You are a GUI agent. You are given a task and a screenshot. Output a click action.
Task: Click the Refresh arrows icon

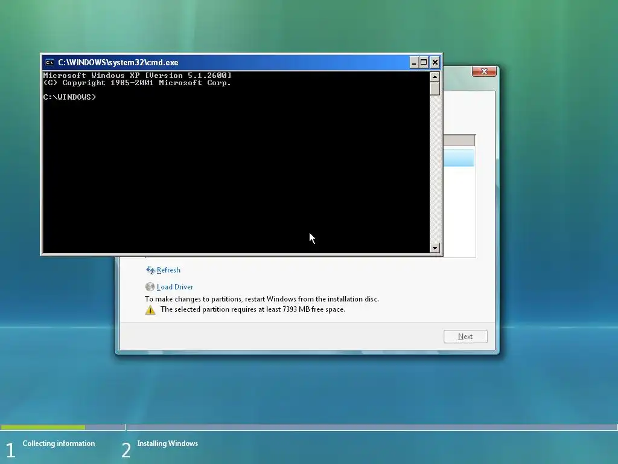coord(150,270)
